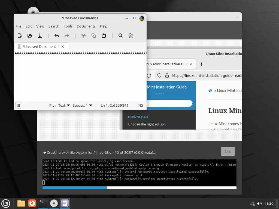Screen dimensions: 279x209
Task: Click the DOWNLOAD section heading
Action: pyautogui.click(x=138, y=117)
